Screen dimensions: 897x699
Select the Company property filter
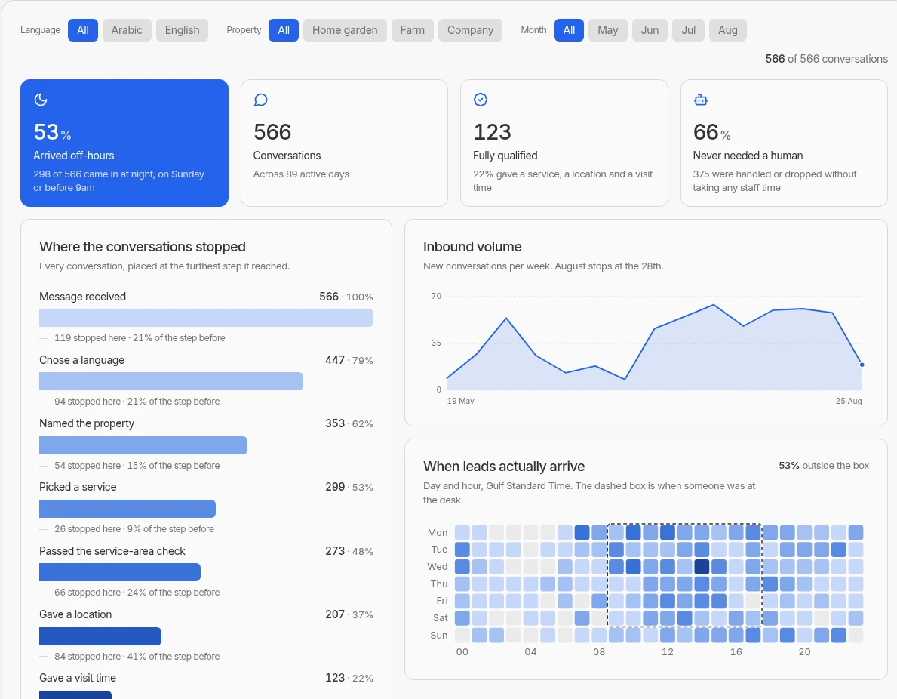[x=470, y=30]
